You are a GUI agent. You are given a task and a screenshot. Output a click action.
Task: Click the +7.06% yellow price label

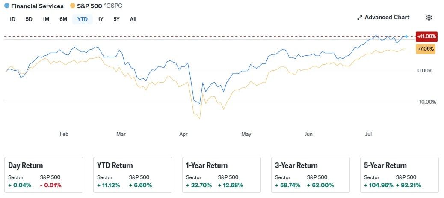[x=425, y=49]
